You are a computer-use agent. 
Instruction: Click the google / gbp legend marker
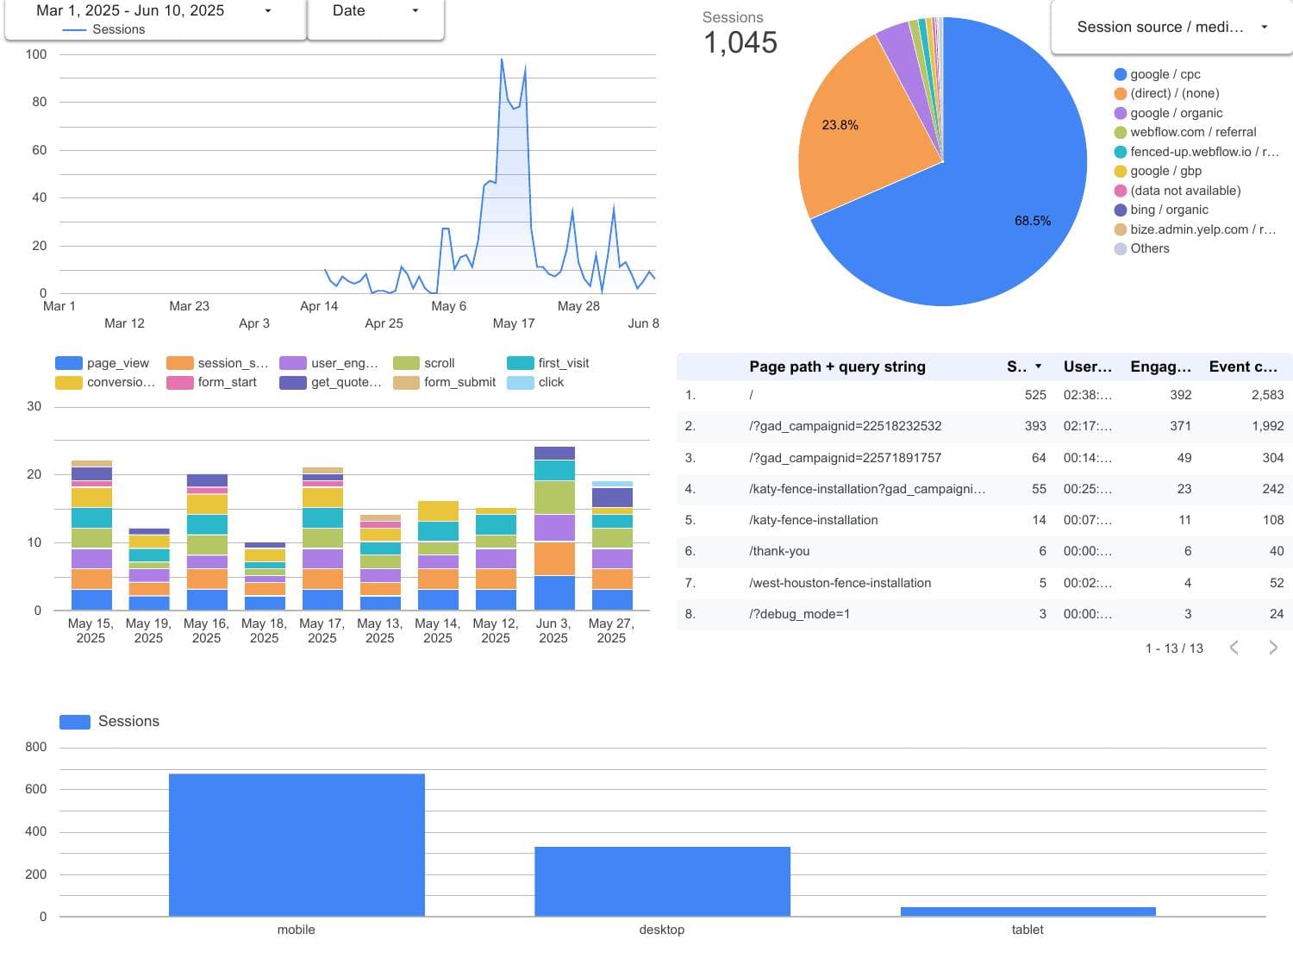(1120, 171)
